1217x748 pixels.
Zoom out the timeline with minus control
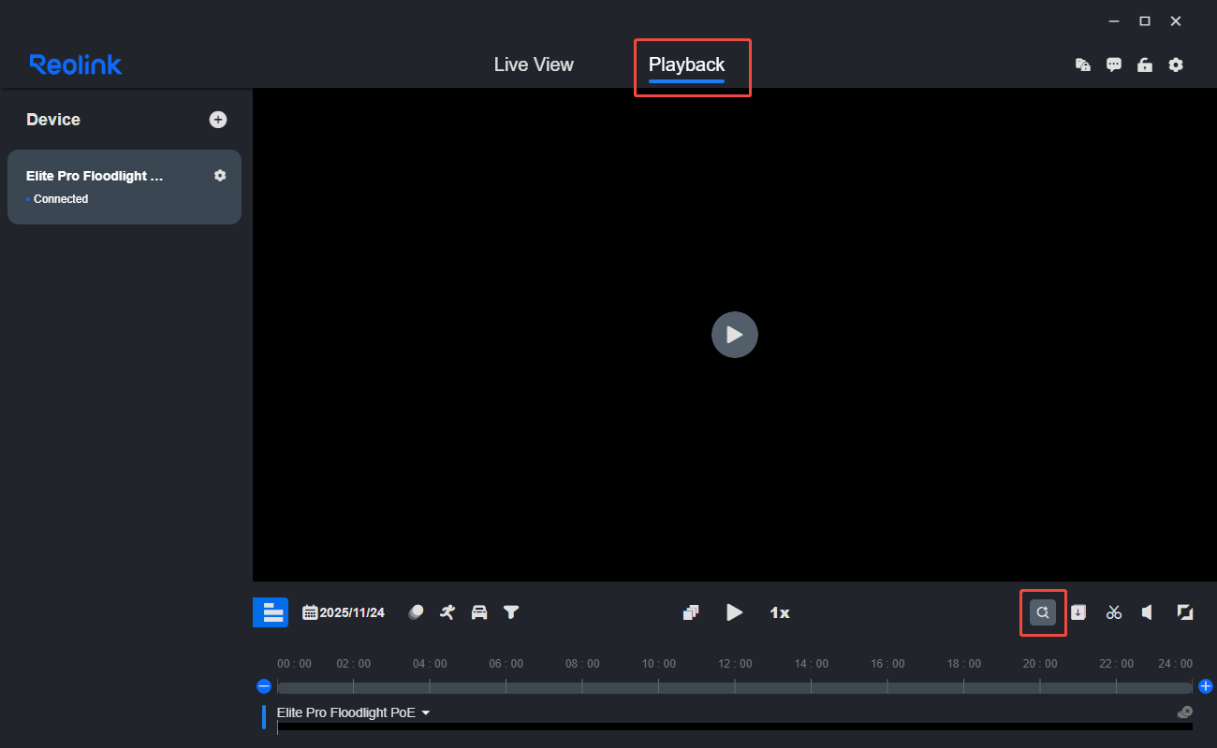pos(263,685)
